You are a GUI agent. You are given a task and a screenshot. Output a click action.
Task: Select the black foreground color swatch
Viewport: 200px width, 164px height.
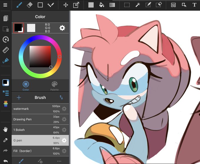coord(19,28)
